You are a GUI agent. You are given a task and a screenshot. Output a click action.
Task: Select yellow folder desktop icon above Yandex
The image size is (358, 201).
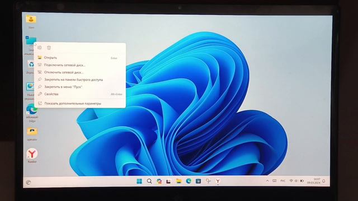32,134
